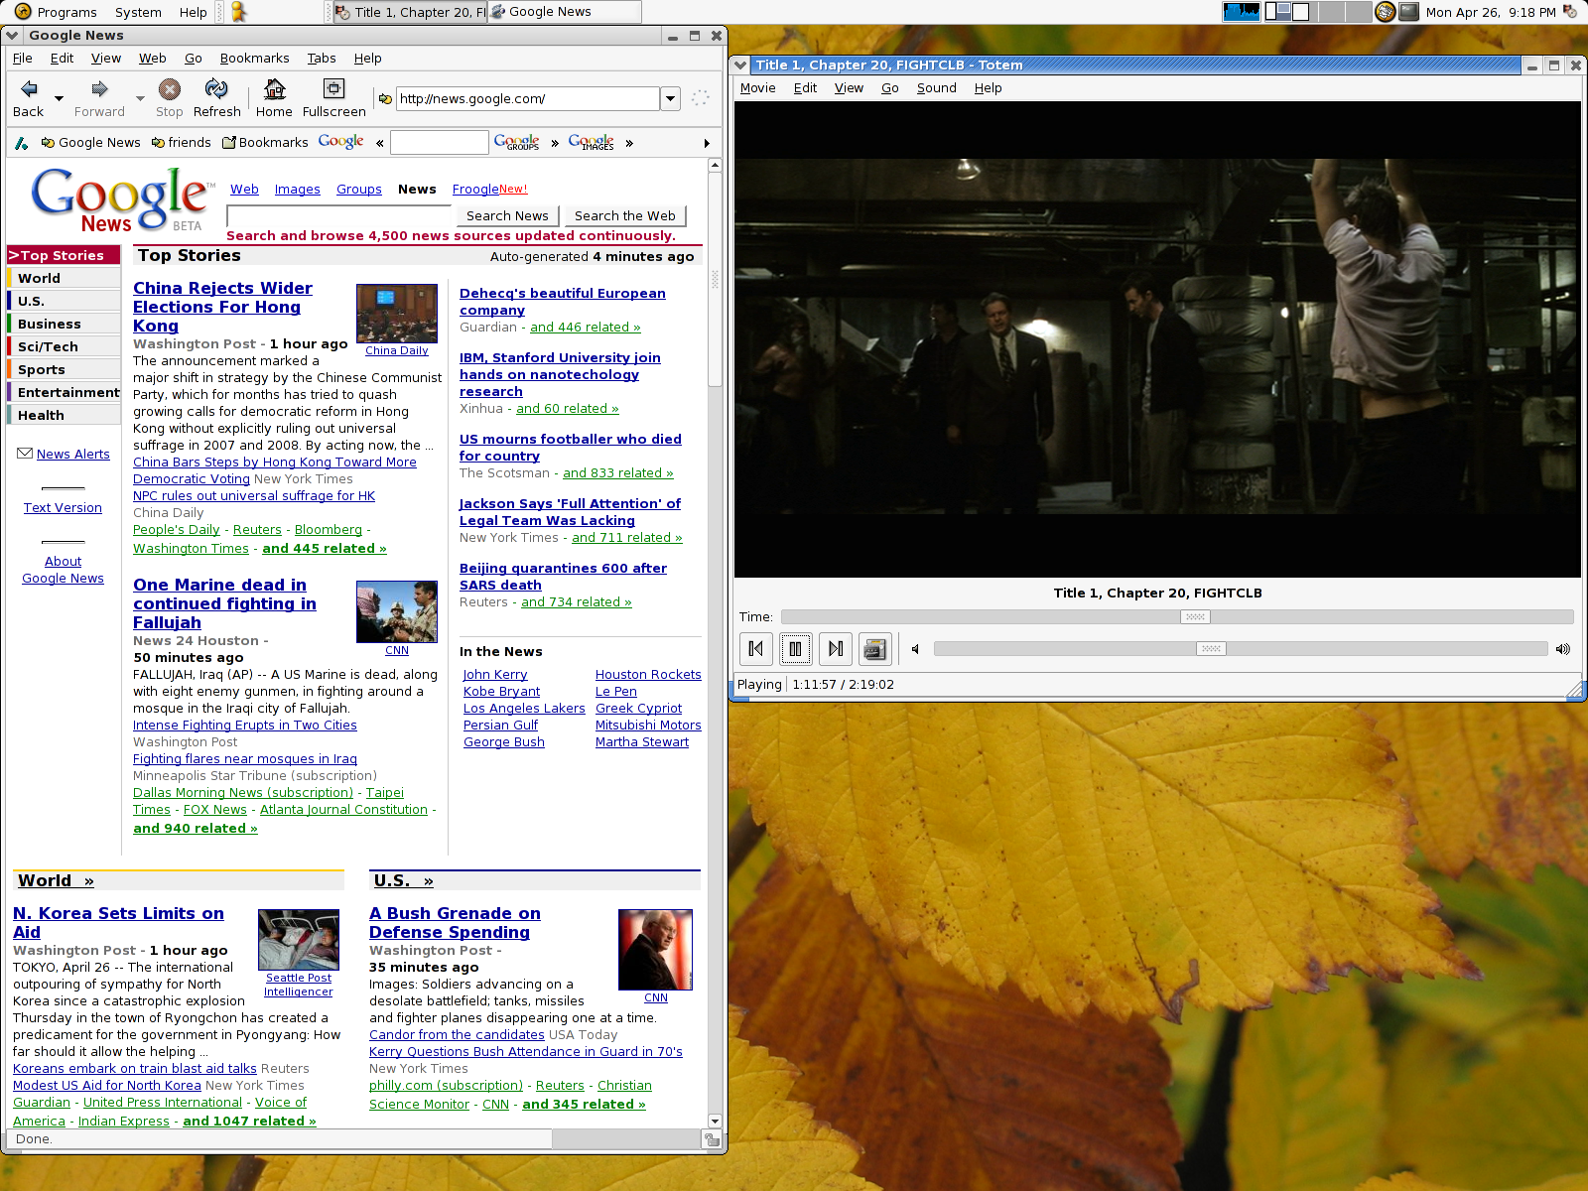
Task: Open the Back history dropdown arrow
Action: [x=59, y=98]
